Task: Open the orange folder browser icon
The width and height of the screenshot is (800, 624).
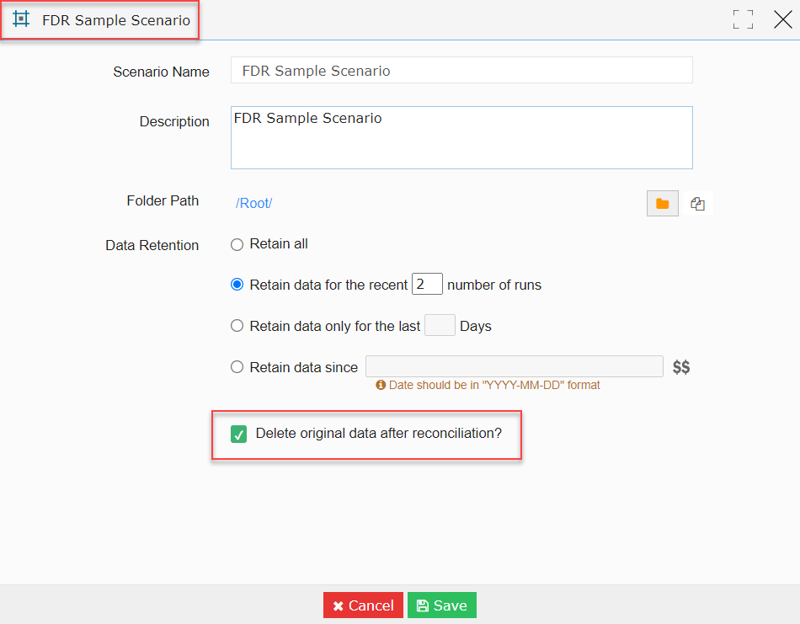Action: (662, 203)
